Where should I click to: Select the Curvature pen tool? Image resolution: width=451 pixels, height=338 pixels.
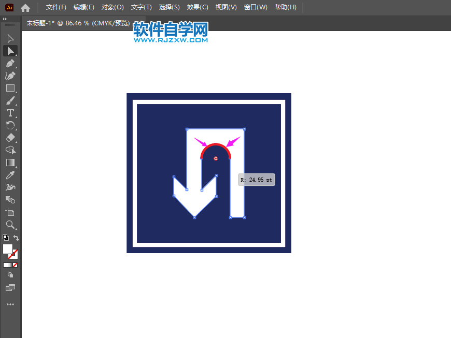pyautogui.click(x=10, y=76)
